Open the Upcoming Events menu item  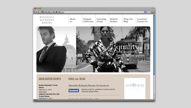pos(102,20)
